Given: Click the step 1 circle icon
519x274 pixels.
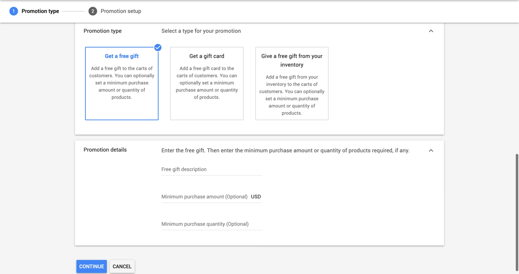Looking at the screenshot, I should (14, 11).
